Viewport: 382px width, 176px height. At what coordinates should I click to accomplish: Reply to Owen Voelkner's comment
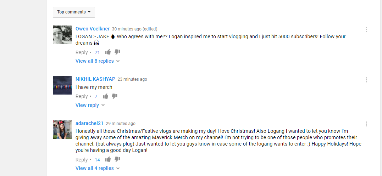click(x=82, y=52)
